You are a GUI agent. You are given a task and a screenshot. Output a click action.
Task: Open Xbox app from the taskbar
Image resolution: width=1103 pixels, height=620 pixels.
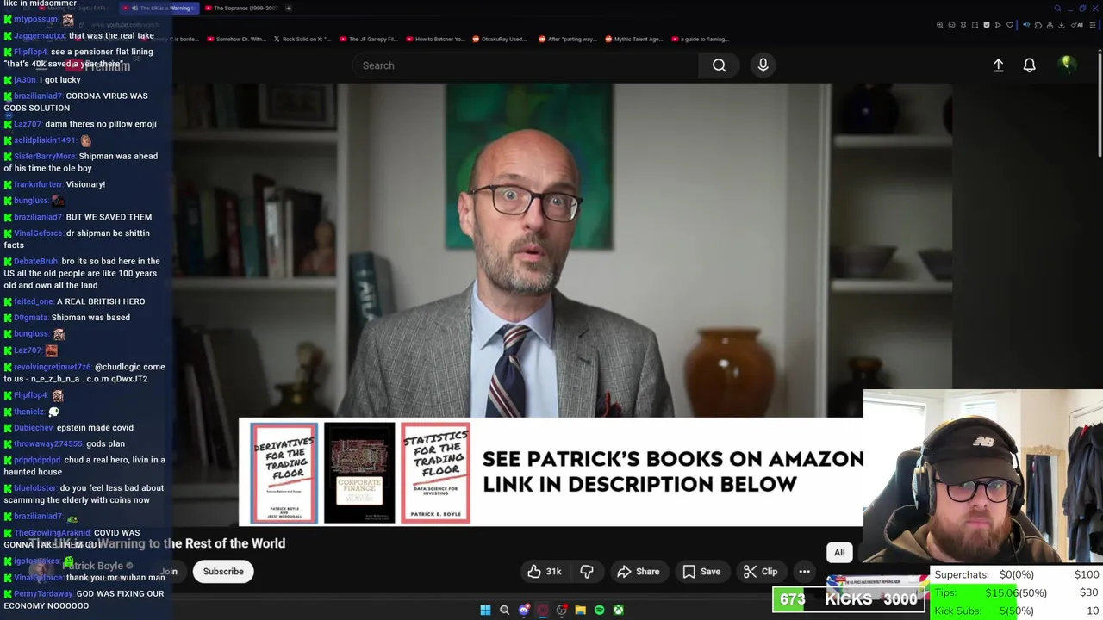click(x=618, y=610)
